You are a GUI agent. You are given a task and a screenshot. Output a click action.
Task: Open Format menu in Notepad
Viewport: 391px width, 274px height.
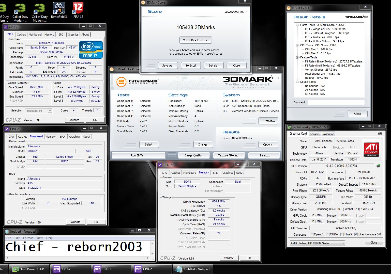pos(28,238)
